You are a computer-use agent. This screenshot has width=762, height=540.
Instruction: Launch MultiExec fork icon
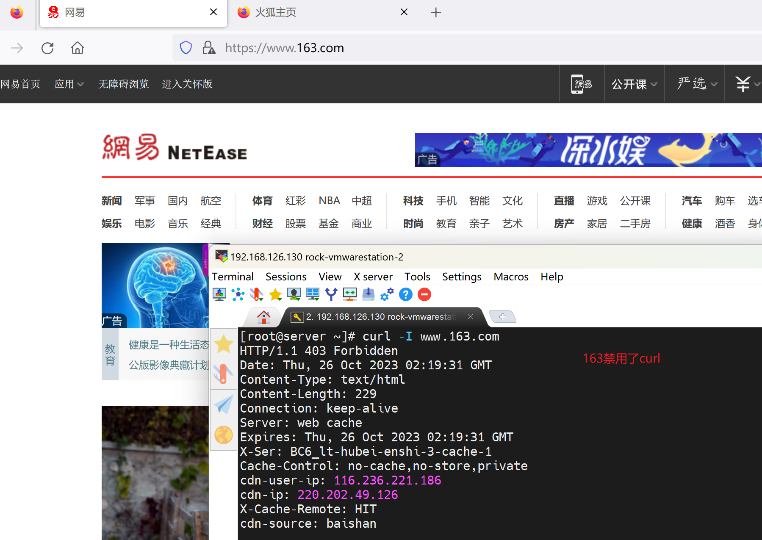click(x=331, y=294)
